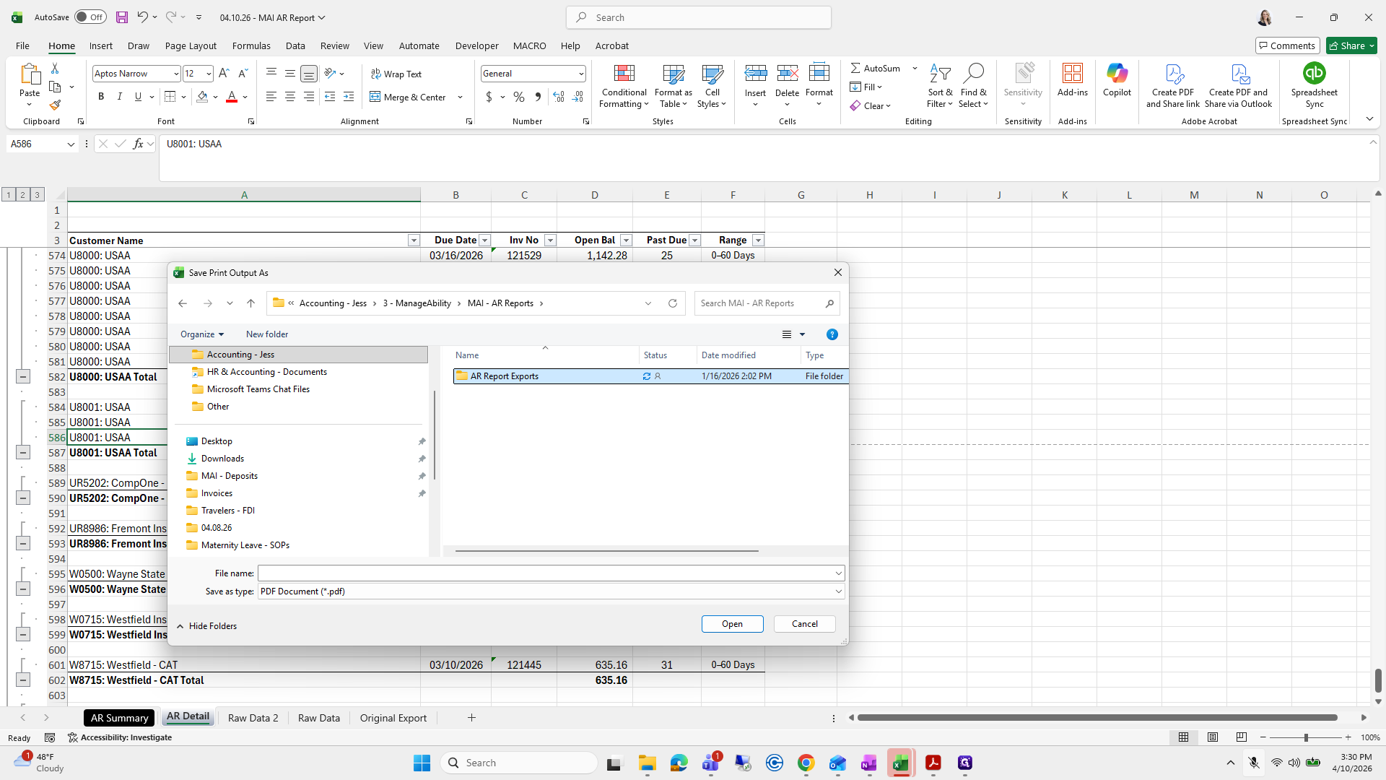Click the zoom slider in status bar

(1305, 737)
